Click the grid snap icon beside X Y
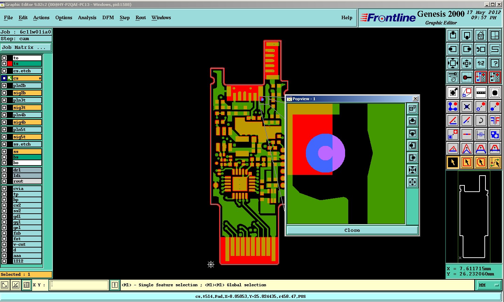 pos(26,285)
